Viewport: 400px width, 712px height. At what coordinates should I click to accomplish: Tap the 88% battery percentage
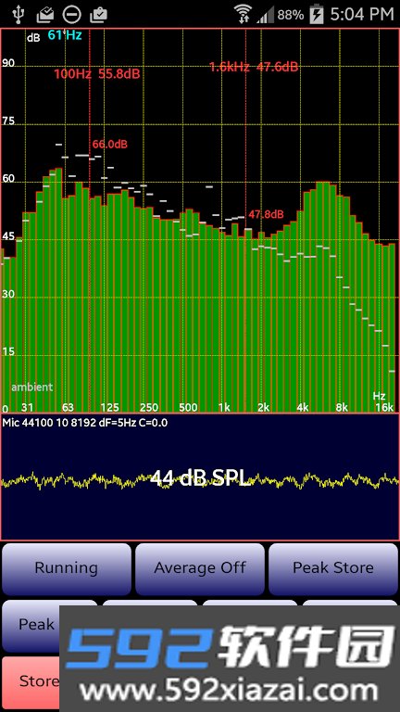(291, 15)
